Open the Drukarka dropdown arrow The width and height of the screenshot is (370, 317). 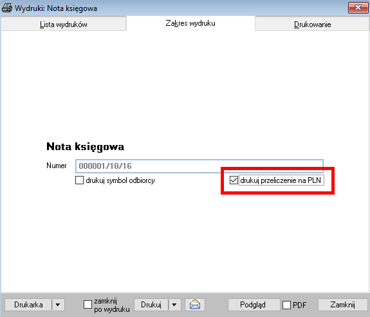[x=58, y=305]
